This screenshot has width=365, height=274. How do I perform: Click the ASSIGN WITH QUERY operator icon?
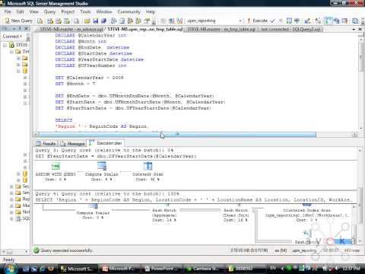(56, 166)
